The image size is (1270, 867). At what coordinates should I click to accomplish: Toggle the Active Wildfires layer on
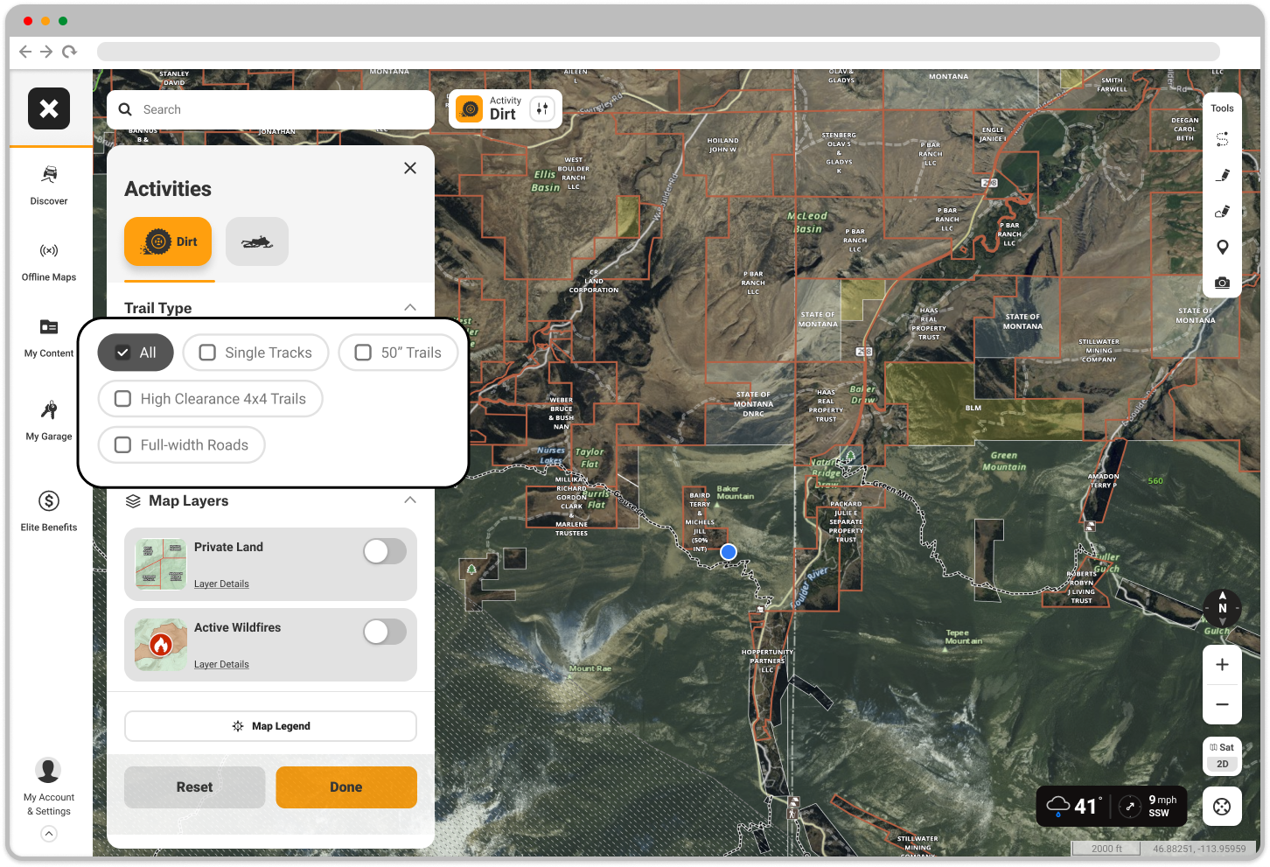pyautogui.click(x=385, y=632)
